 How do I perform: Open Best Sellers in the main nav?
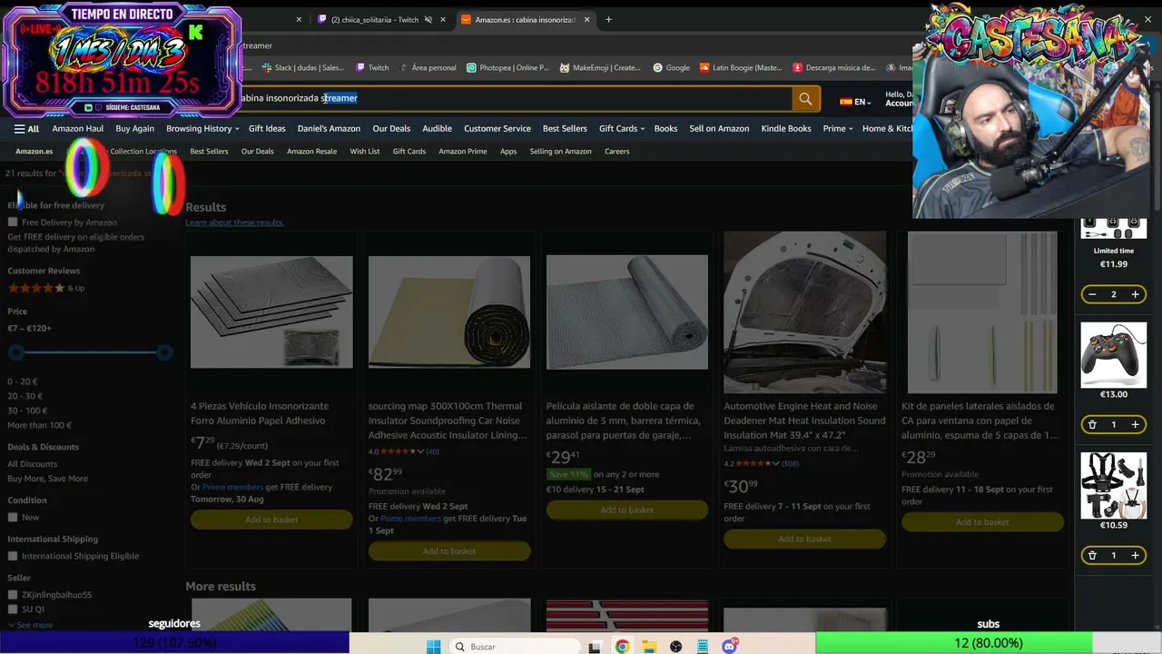[x=565, y=129]
